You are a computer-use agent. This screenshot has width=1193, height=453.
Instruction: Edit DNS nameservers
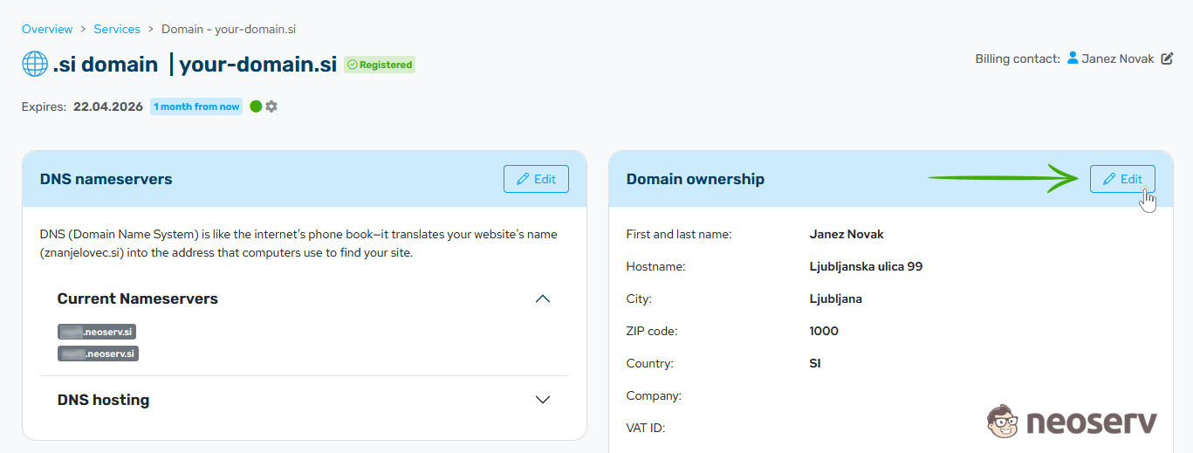coord(536,179)
